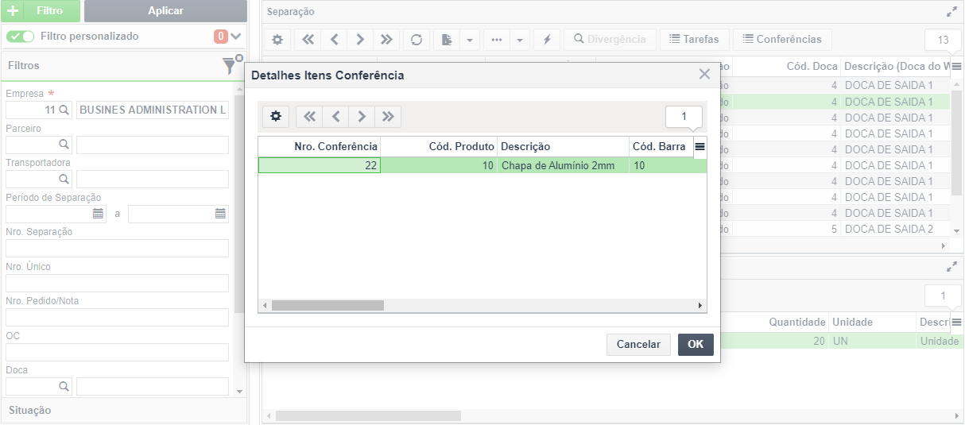
Task: Jump to first record in Separação toolbar
Action: coord(308,39)
